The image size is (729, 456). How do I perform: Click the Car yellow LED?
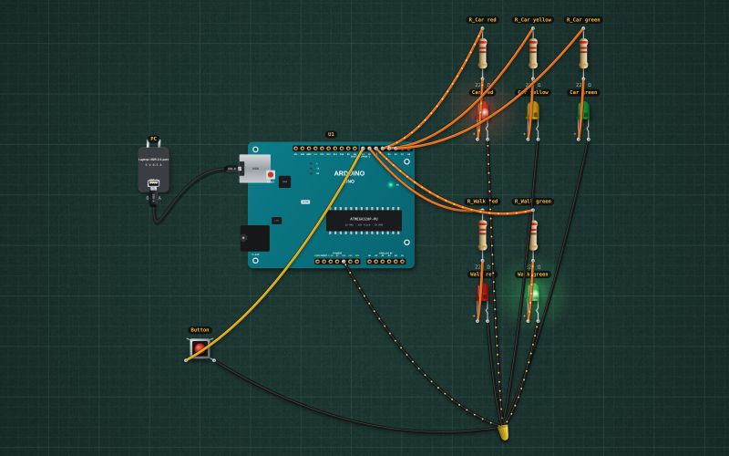(x=533, y=111)
